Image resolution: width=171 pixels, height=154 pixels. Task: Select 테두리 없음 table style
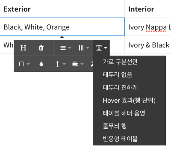tap(129, 75)
